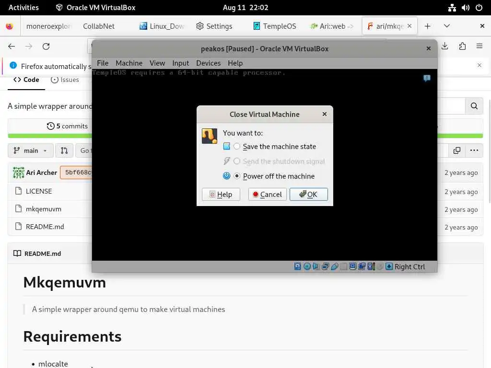The width and height of the screenshot is (491, 368).
Task: Click Help in Close Virtual Machine dialog
Action: pyautogui.click(x=221, y=195)
